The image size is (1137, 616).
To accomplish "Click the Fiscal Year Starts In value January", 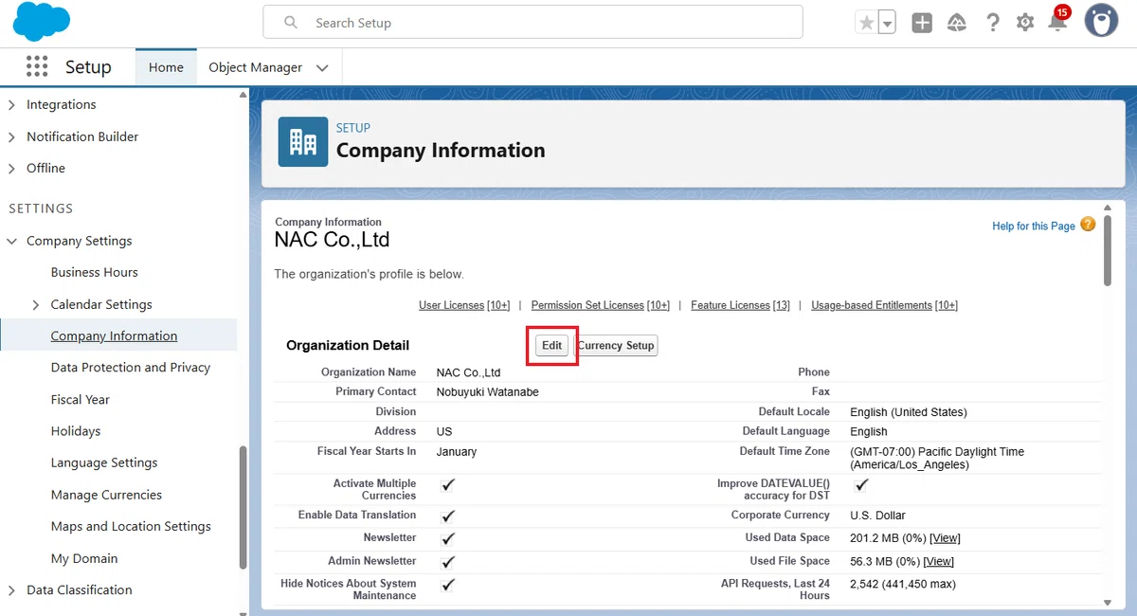I will tap(457, 452).
